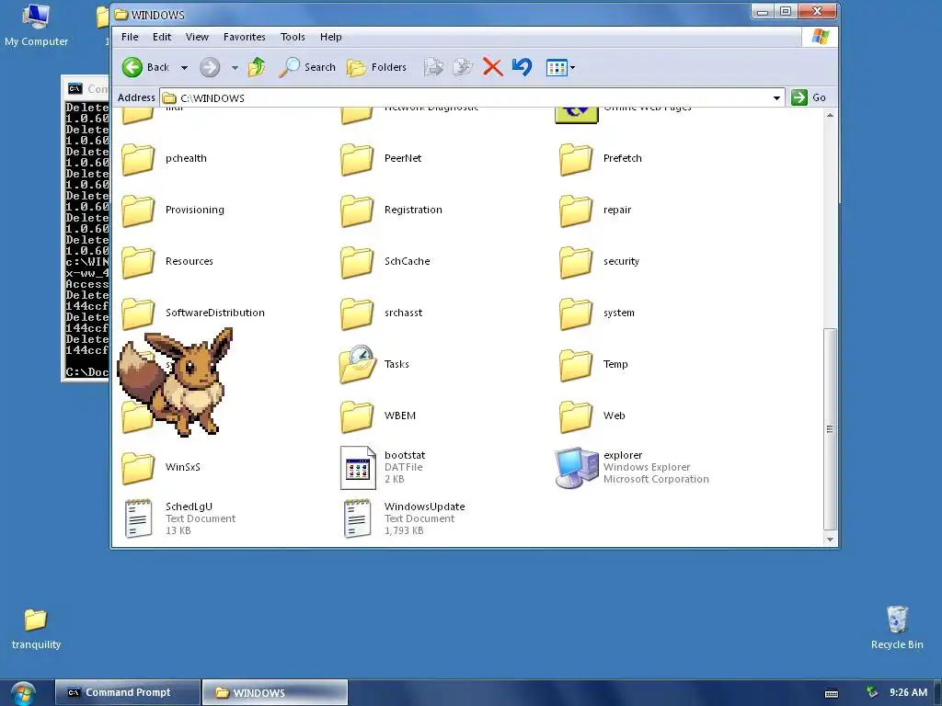
Task: Select the Provisioning folder name
Action: 195,210
